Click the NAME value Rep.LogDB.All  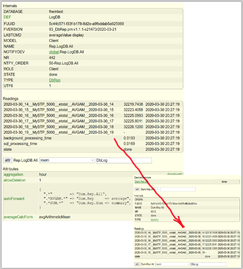[x=61, y=46]
